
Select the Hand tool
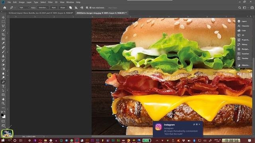3,99
